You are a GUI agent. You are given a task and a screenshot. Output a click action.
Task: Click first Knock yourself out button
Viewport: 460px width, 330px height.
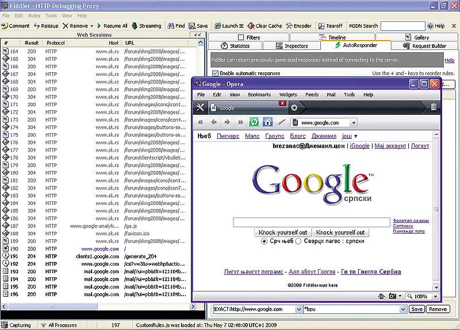pos(283,232)
